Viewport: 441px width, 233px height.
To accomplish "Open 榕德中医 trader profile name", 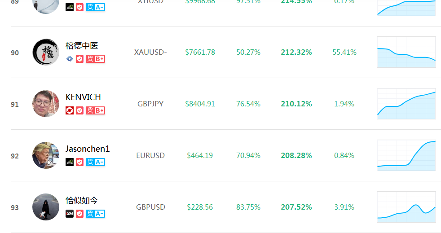I will click(x=82, y=45).
